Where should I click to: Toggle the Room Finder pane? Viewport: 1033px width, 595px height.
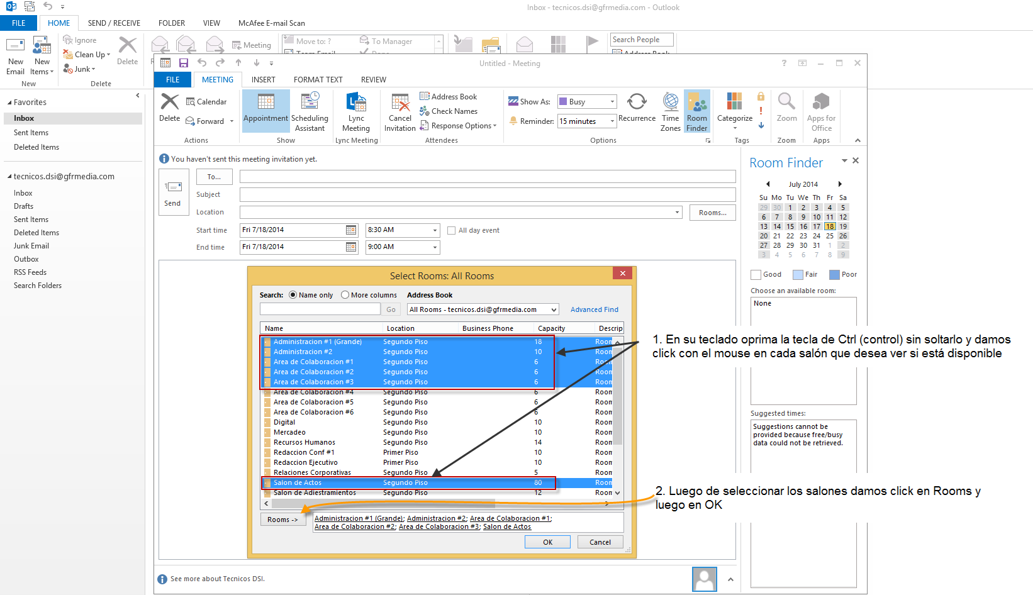[696, 111]
